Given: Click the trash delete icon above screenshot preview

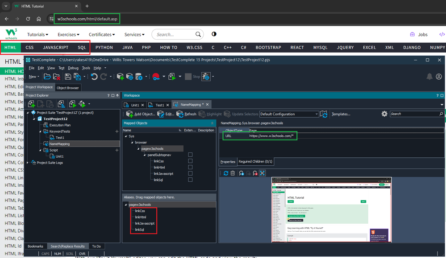Looking at the screenshot, I should (233, 173).
